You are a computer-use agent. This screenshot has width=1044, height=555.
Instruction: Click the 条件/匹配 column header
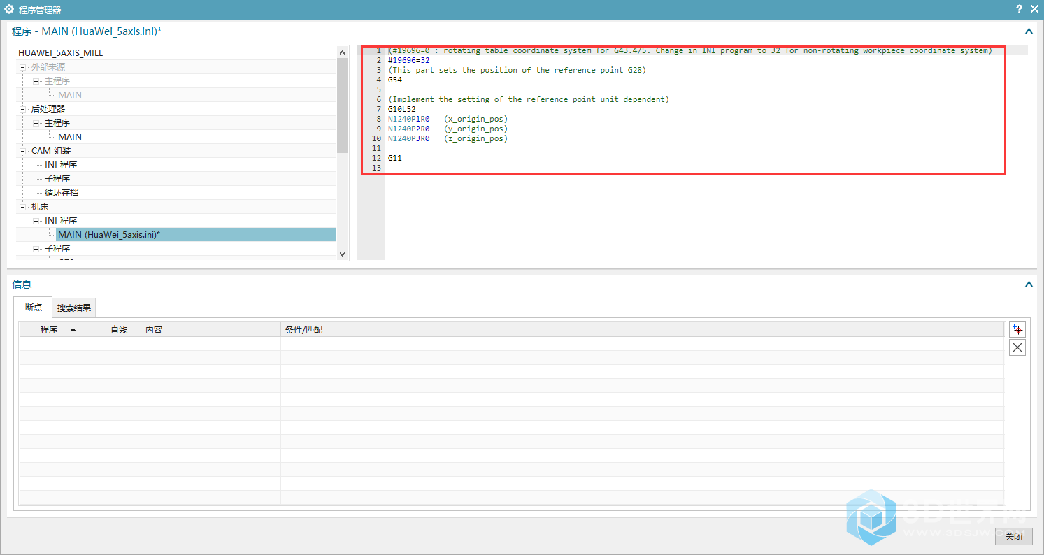point(642,330)
